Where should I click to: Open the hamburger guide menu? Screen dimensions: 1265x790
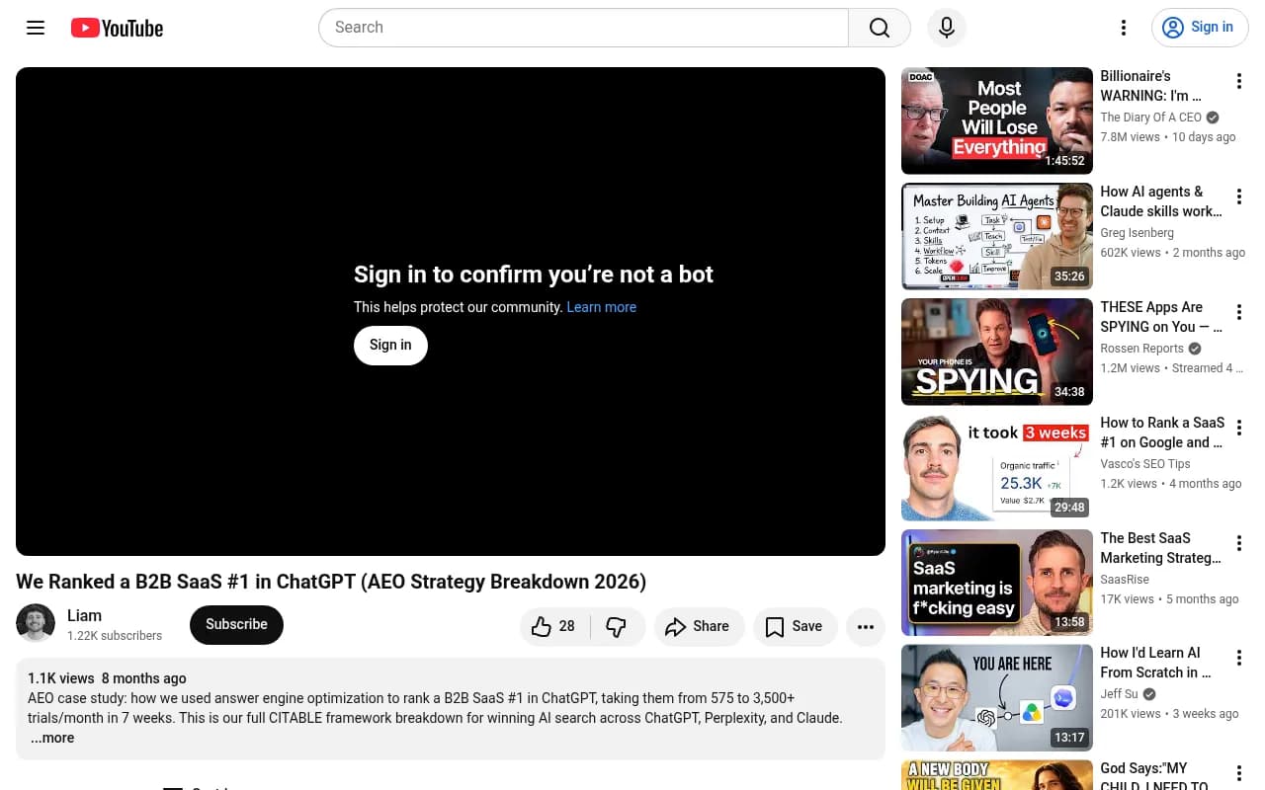pyautogui.click(x=36, y=28)
